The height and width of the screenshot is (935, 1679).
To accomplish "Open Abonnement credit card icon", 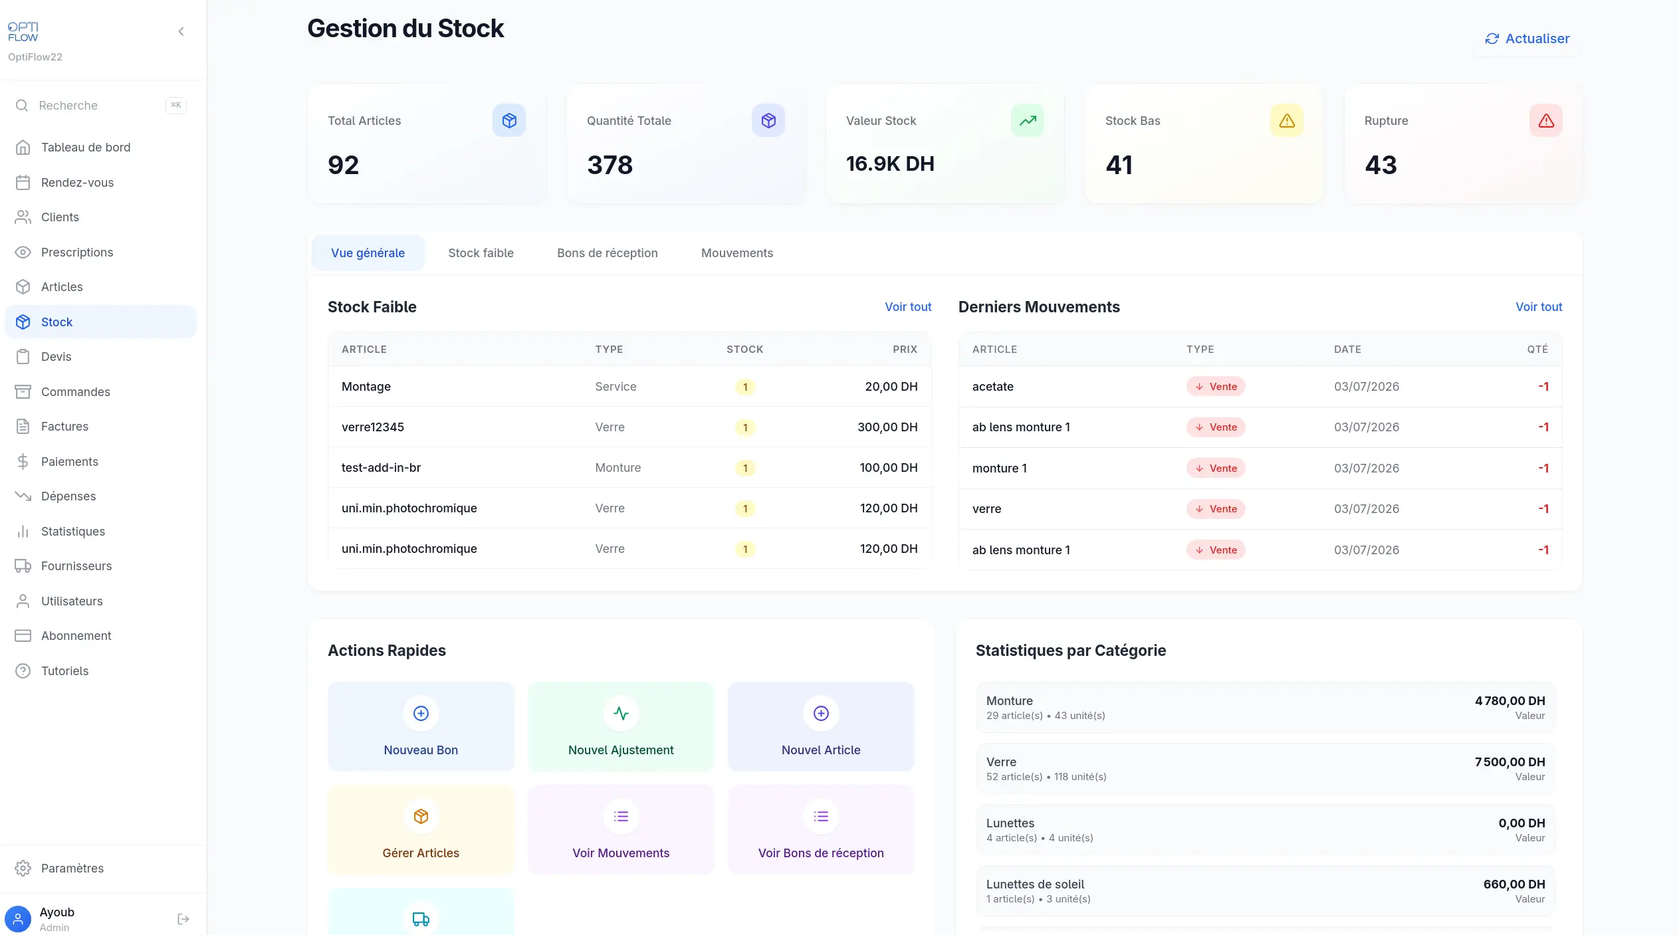I will [23, 636].
